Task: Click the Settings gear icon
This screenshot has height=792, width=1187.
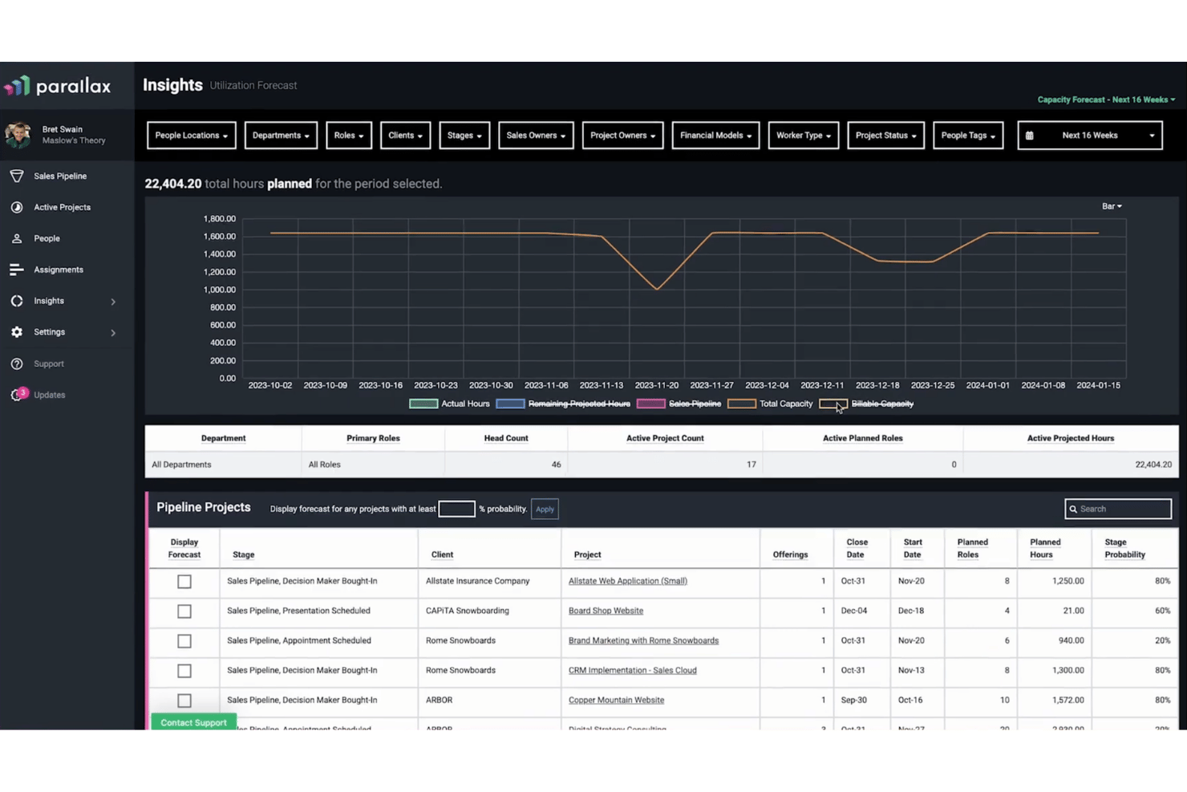Action: [17, 332]
